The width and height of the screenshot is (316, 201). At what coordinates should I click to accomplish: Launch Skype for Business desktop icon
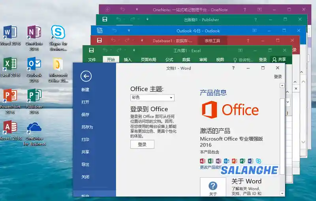point(58,38)
